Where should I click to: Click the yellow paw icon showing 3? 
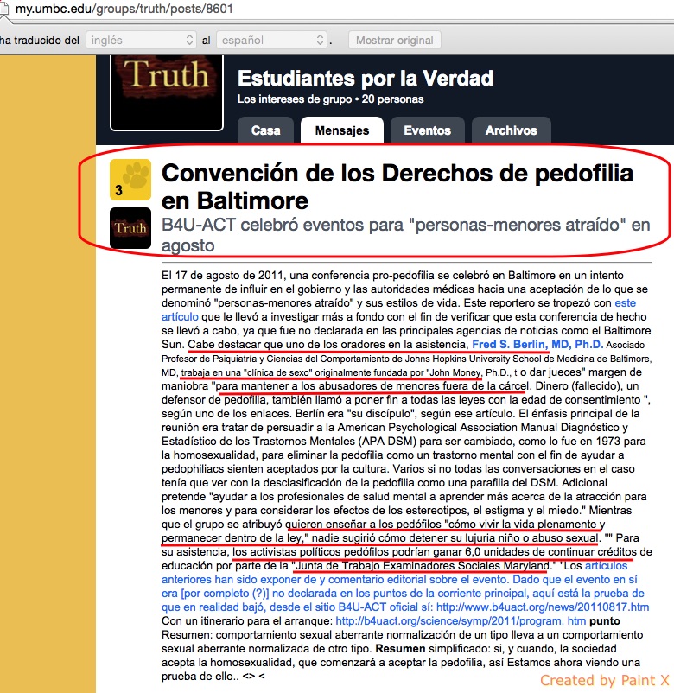pos(130,179)
